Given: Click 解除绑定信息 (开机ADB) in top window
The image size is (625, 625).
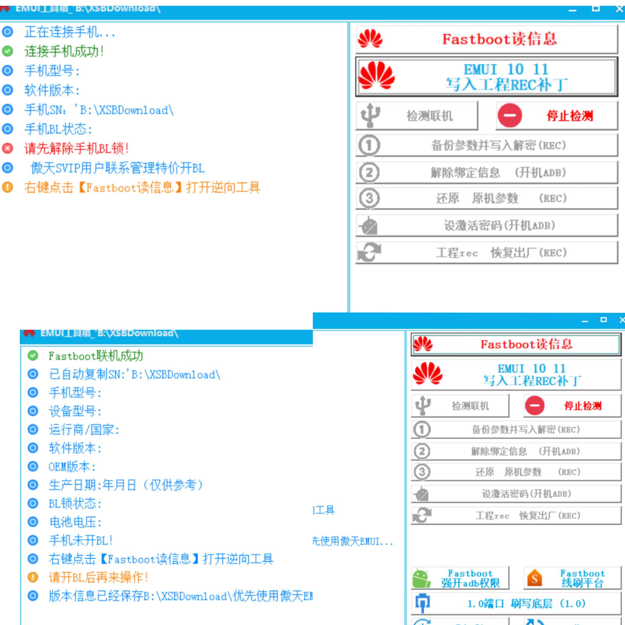Looking at the screenshot, I should tap(487, 172).
